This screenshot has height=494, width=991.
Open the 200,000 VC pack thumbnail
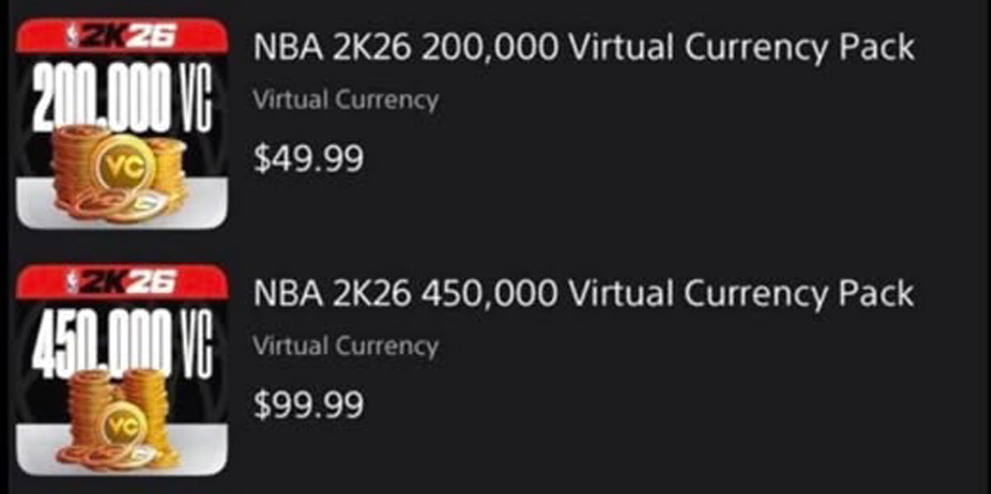pos(121,124)
